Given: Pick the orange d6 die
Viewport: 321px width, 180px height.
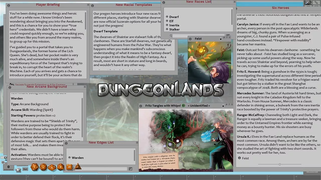Looking at the screenshot, I should [x=69, y=167].
